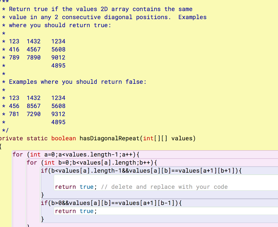Click the first if condition comparing diagonal values
The height and width of the screenshot is (227, 278).
click(141, 171)
